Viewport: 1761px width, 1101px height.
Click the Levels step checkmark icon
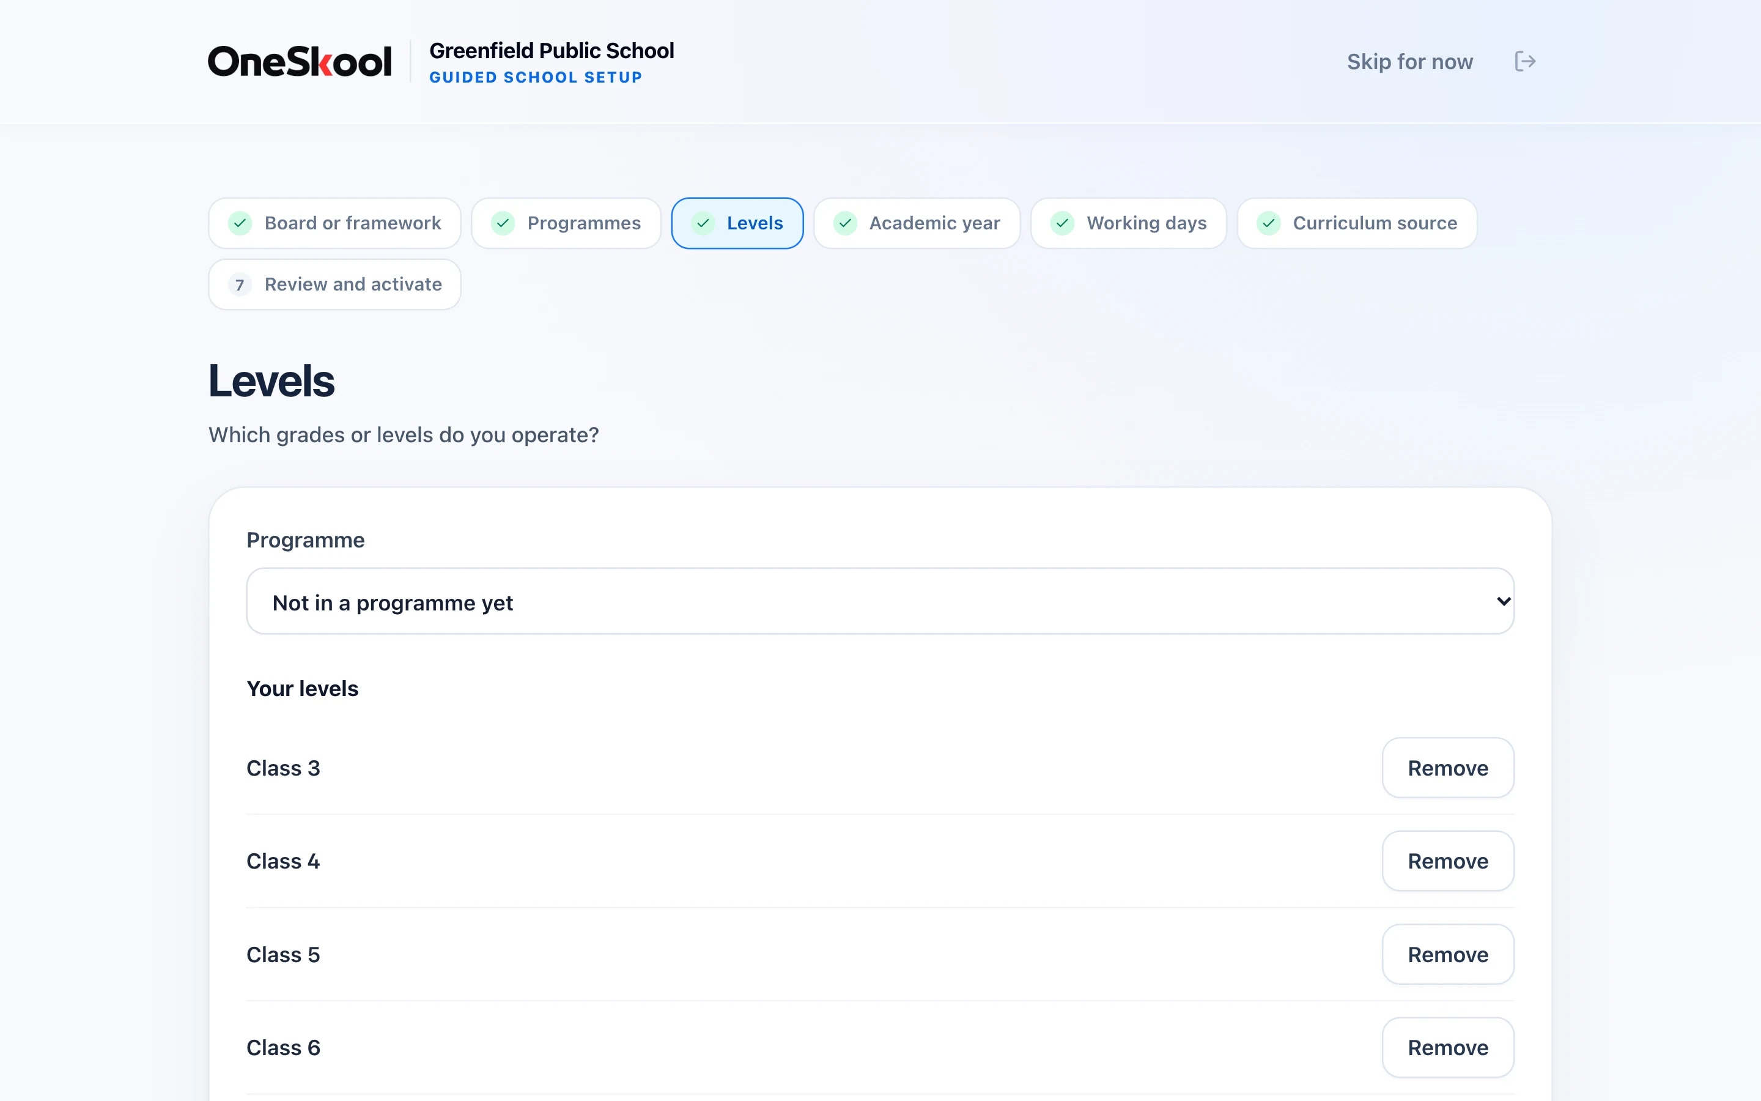click(703, 223)
